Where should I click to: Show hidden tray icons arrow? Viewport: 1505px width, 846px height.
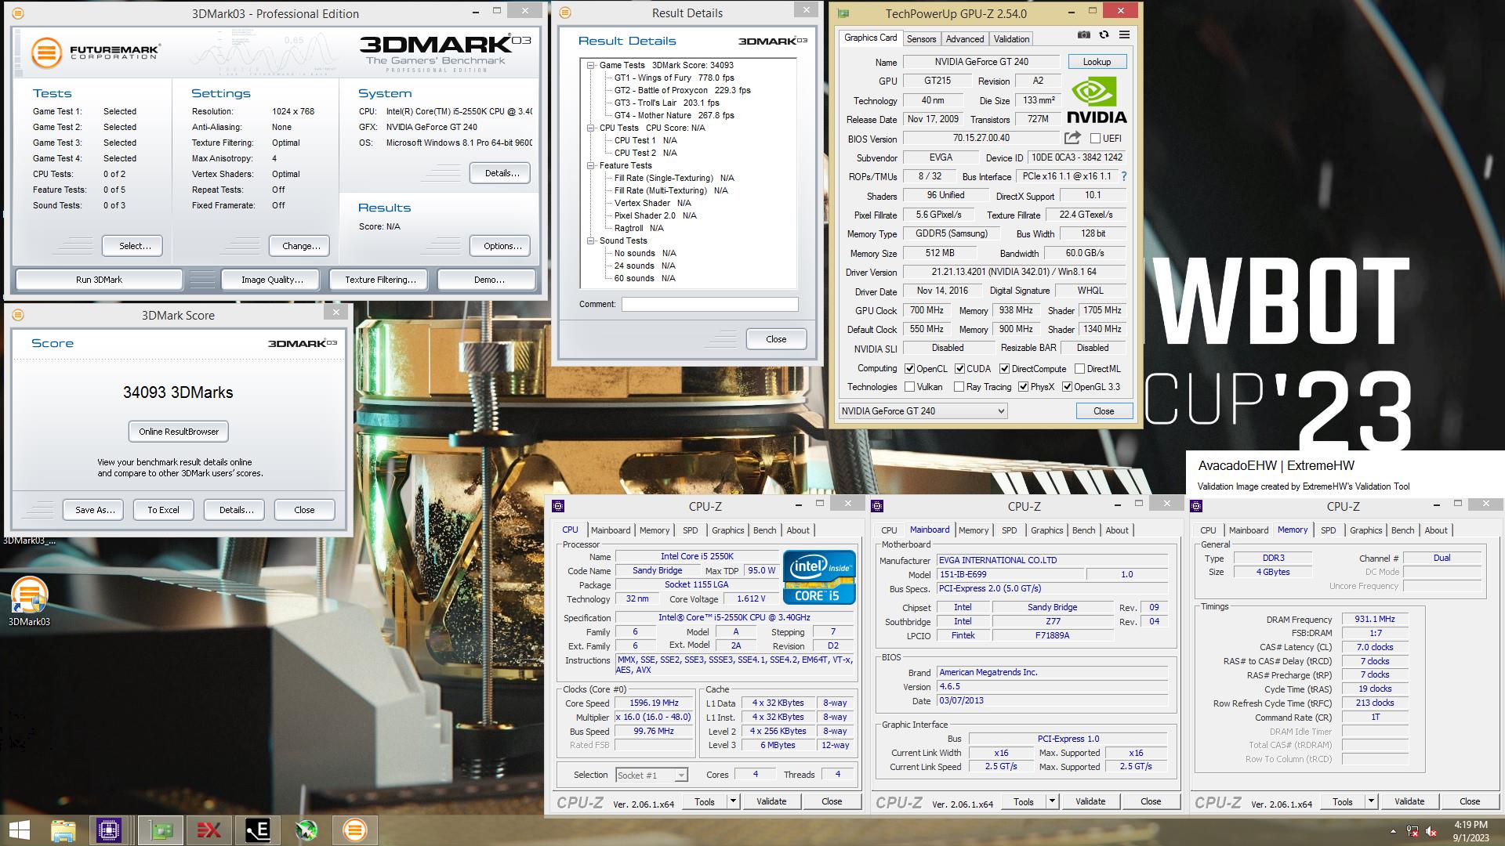pyautogui.click(x=1393, y=831)
